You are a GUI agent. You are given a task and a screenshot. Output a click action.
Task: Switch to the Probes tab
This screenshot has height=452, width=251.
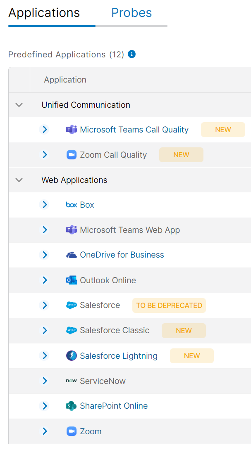tap(131, 13)
